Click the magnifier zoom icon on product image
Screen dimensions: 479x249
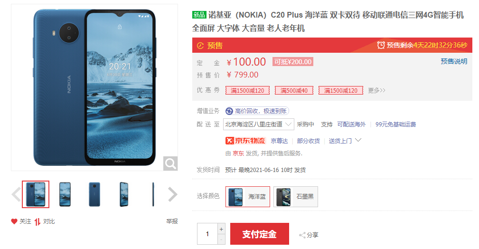pos(170,163)
